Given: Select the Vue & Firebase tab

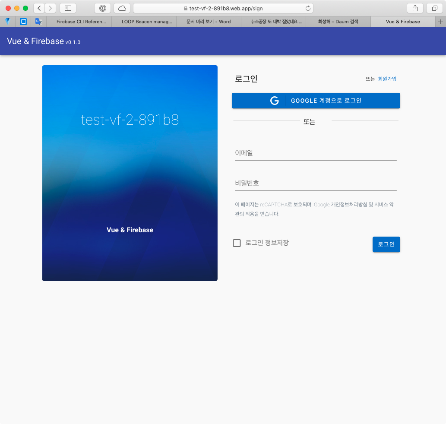Looking at the screenshot, I should point(403,22).
